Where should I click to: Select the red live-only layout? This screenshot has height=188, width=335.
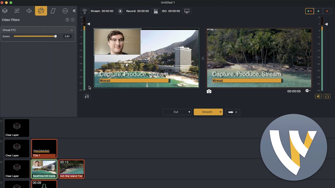click(x=327, y=11)
